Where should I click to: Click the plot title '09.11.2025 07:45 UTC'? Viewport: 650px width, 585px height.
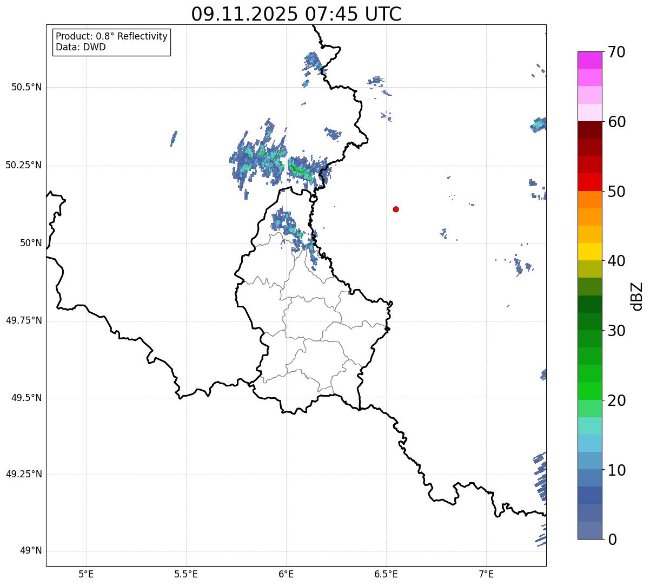(x=296, y=14)
